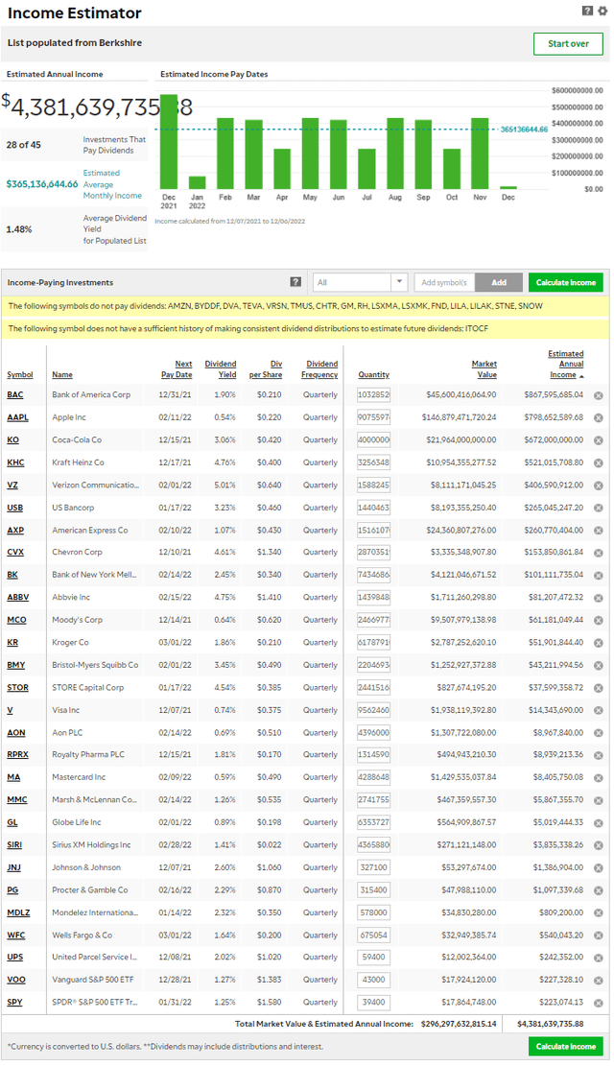This screenshot has width=614, height=1066.
Task: Sort by Quantity column header
Action: point(374,374)
